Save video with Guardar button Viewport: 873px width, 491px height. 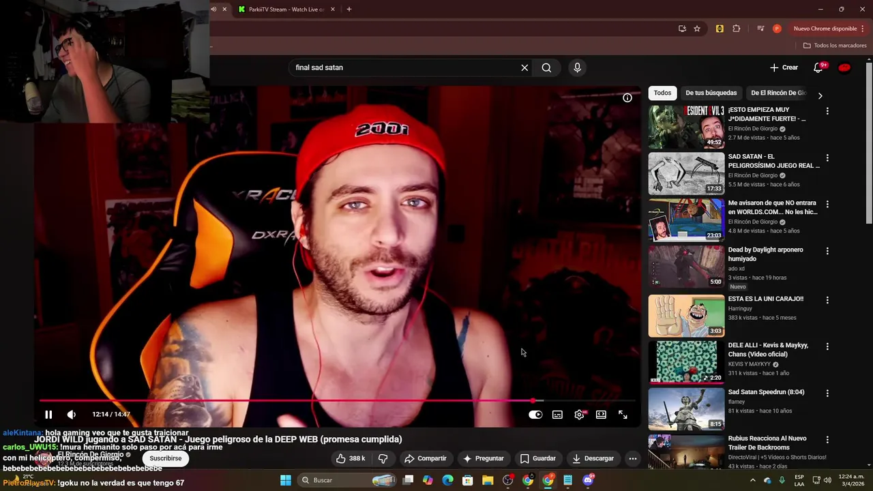pyautogui.click(x=537, y=458)
